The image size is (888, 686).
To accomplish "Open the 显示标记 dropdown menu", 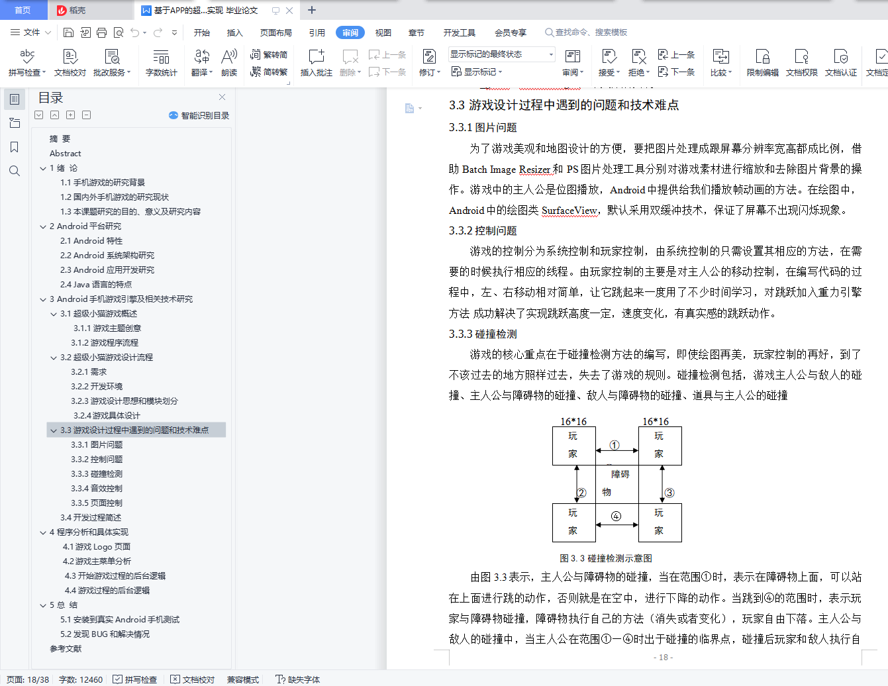I will pyautogui.click(x=477, y=72).
